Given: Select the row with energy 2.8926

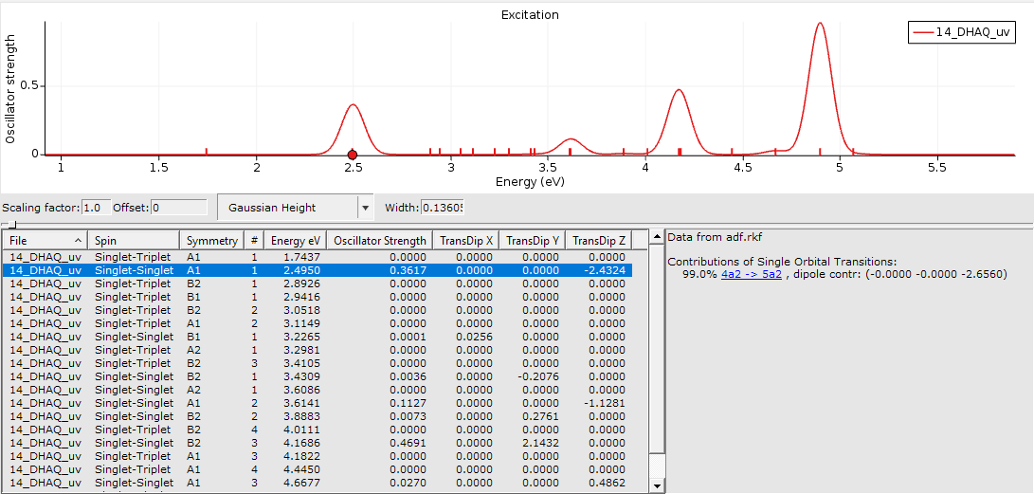Looking at the screenshot, I should tap(317, 284).
